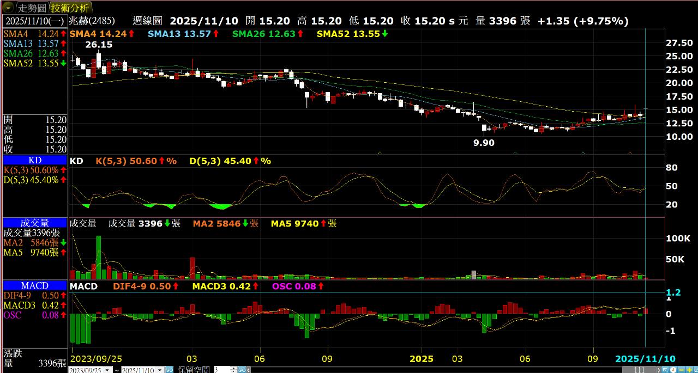This screenshot has height=373, width=698.
Task: Open the round menu button beside 走勢圖 tab
Action: coord(8,8)
